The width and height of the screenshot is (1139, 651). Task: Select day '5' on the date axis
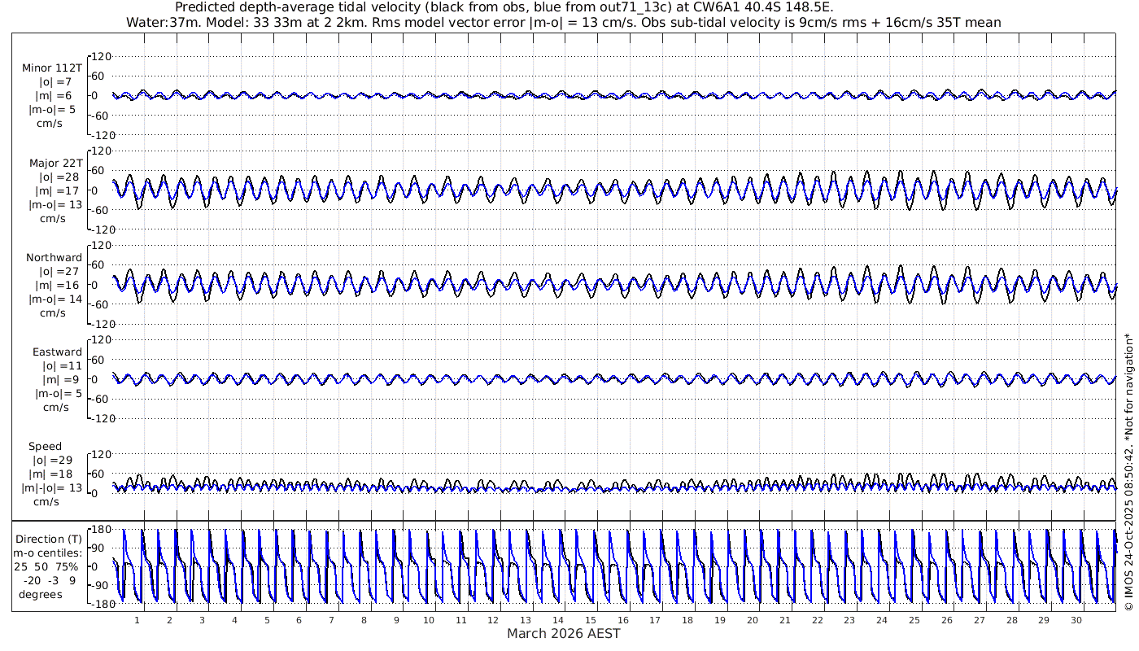pos(266,619)
